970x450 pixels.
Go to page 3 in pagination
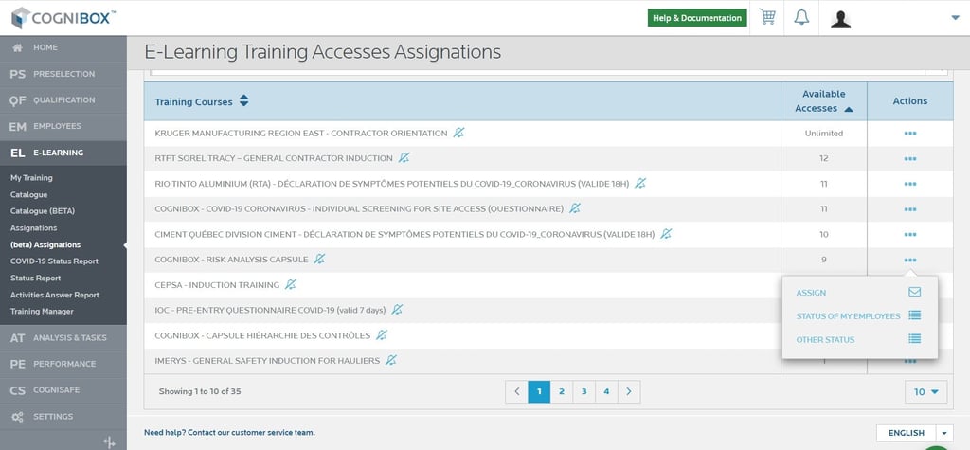pos(584,392)
